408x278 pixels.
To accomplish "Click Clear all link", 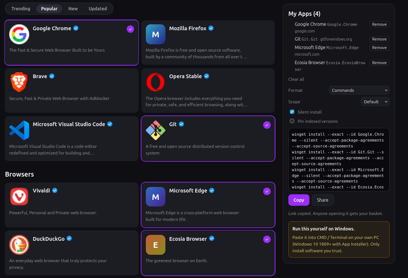I will click(x=296, y=79).
